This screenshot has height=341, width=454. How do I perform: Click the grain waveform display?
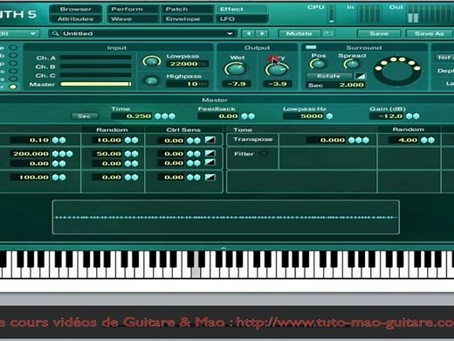[225, 217]
